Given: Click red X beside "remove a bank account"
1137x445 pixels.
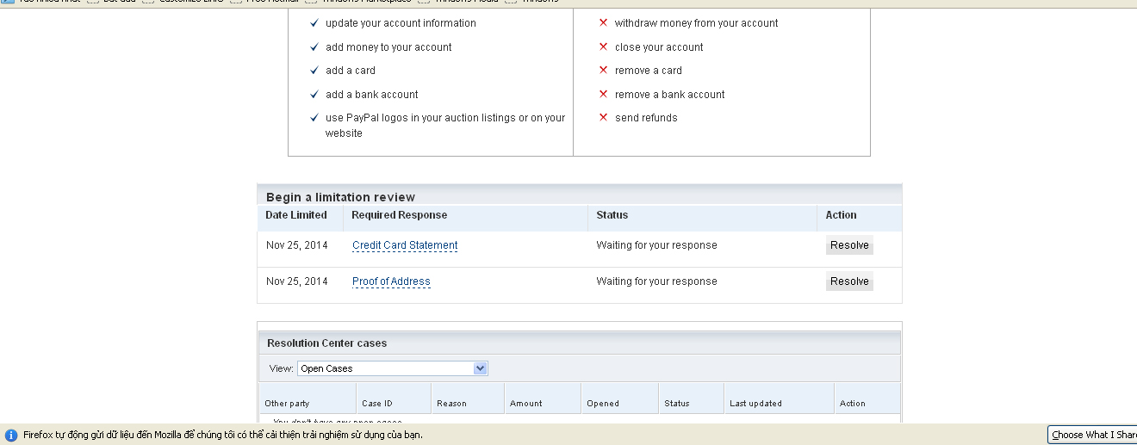Looking at the screenshot, I should pos(603,95).
